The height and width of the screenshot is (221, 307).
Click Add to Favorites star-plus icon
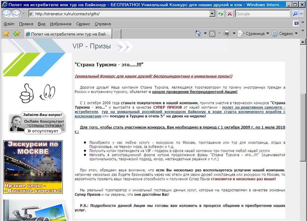click(16, 34)
